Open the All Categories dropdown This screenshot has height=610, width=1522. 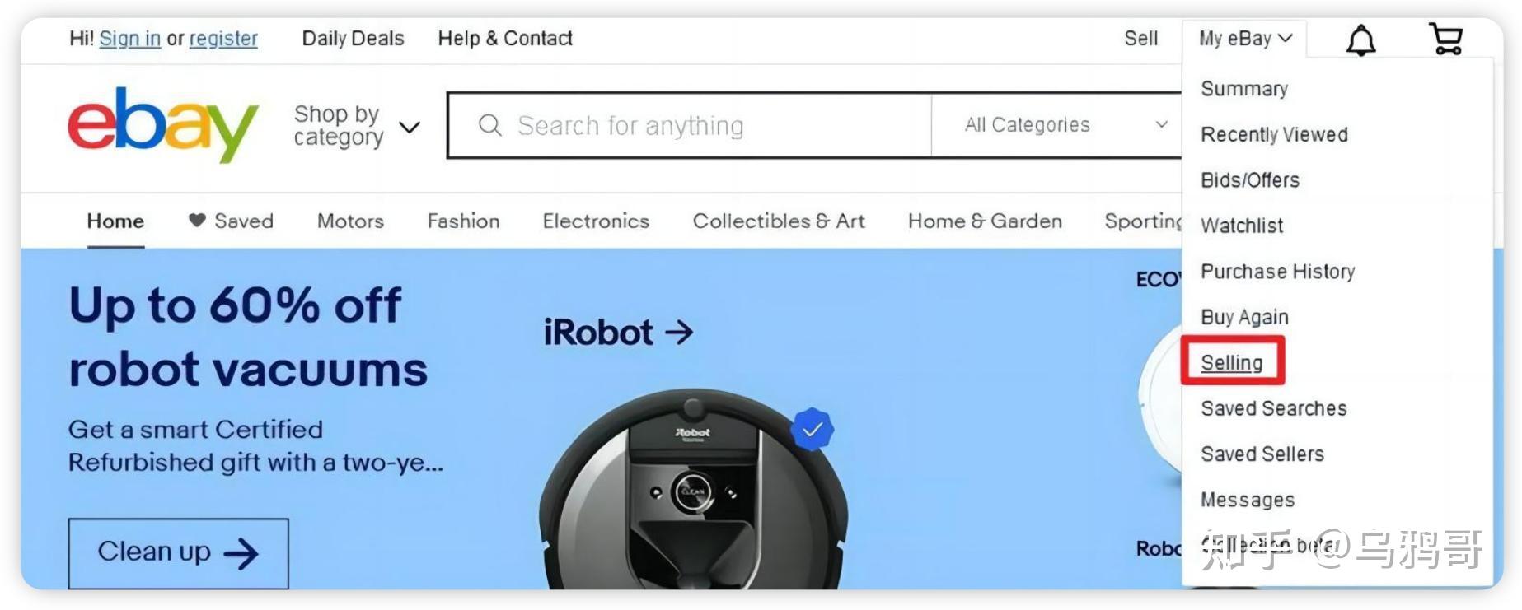(1065, 125)
